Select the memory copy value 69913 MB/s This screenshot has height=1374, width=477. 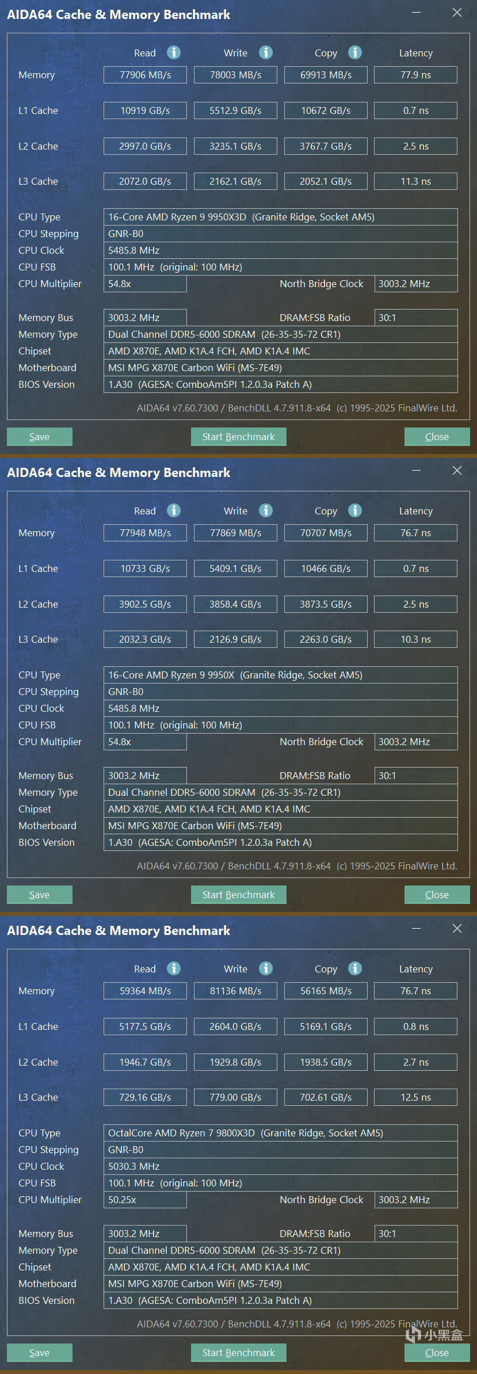(326, 75)
